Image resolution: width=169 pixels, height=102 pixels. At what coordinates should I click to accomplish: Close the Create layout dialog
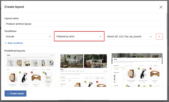click(x=161, y=7)
